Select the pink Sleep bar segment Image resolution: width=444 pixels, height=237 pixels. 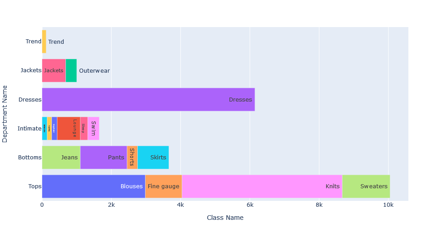coord(84,129)
